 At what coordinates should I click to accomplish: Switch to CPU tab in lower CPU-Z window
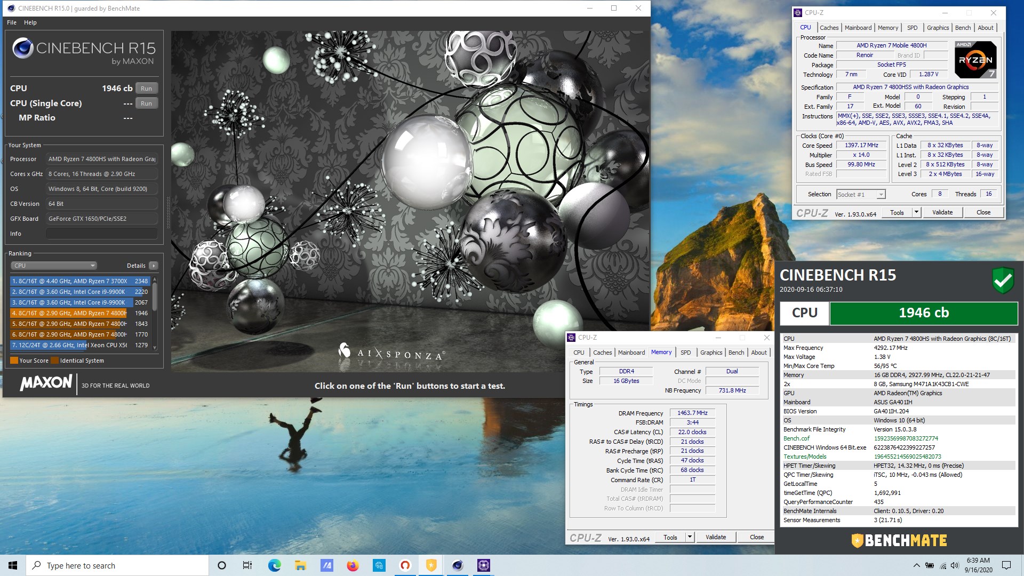point(579,353)
